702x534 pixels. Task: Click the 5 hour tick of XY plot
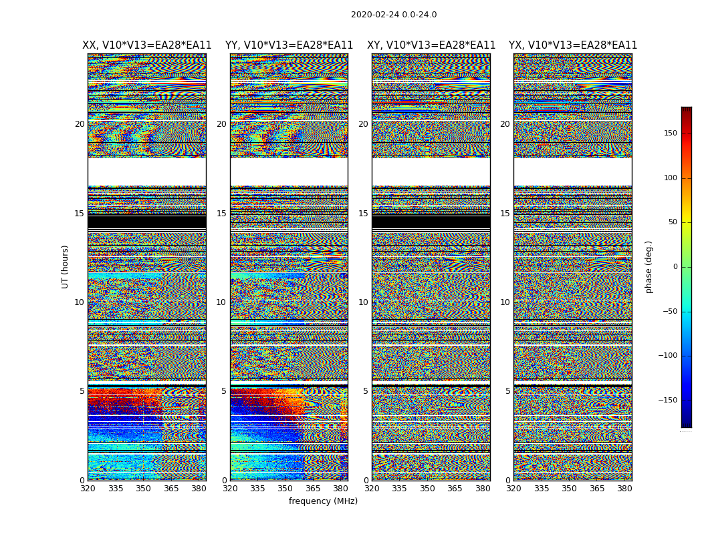[x=366, y=391]
